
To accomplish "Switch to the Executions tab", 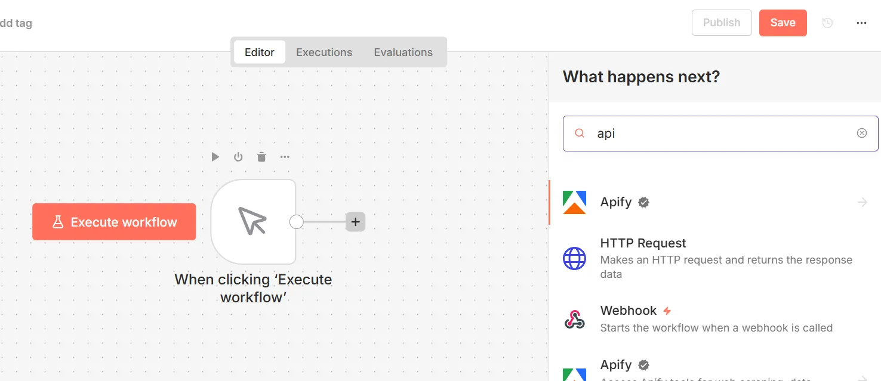I will point(324,52).
